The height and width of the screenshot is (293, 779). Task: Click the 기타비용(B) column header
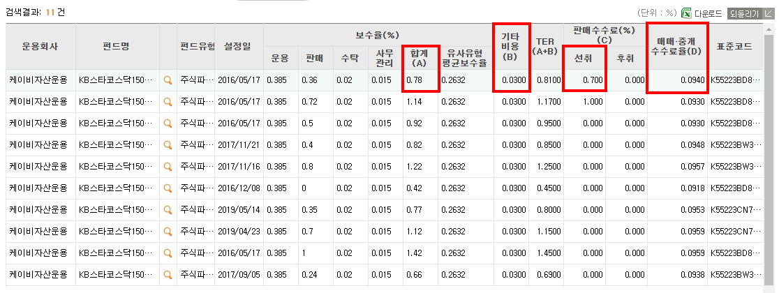click(511, 47)
